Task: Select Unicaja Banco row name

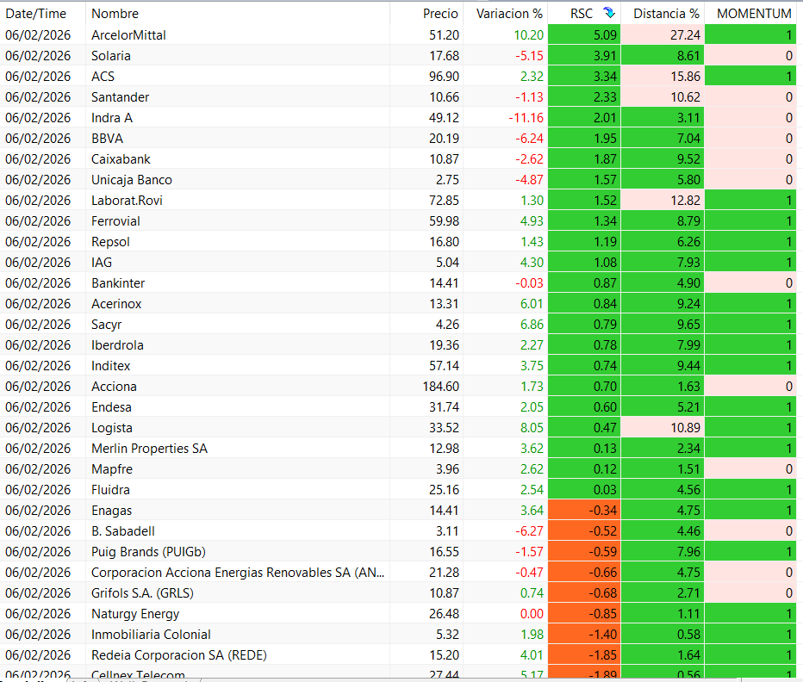Action: point(132,180)
